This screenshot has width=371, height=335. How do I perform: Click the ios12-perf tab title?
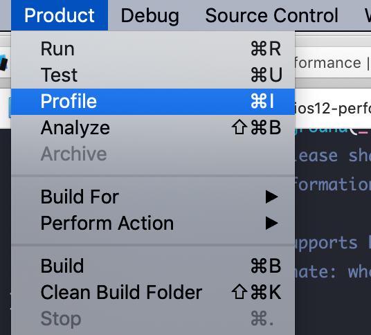click(x=333, y=109)
